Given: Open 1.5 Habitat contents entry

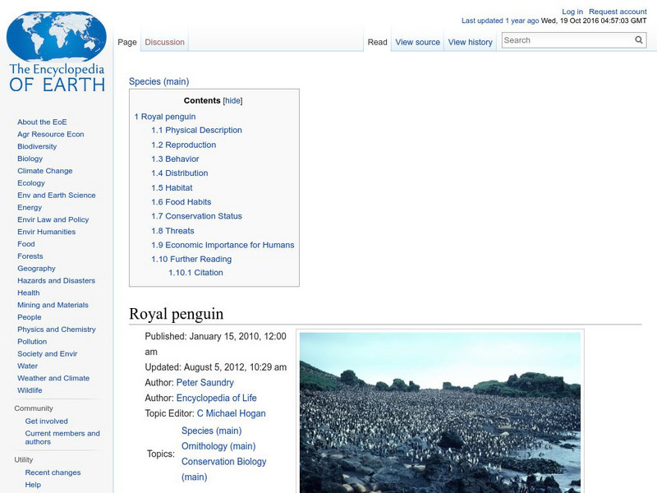Looking at the screenshot, I should tap(172, 188).
